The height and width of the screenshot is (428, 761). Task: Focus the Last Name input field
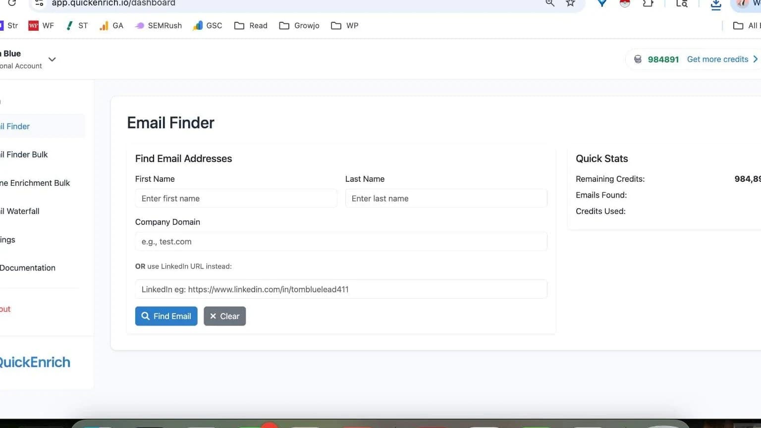coord(446,199)
